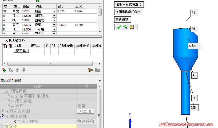Pin the 鑽孔/銑削參數 panel
This screenshot has height=128, width=218.
[100, 80]
